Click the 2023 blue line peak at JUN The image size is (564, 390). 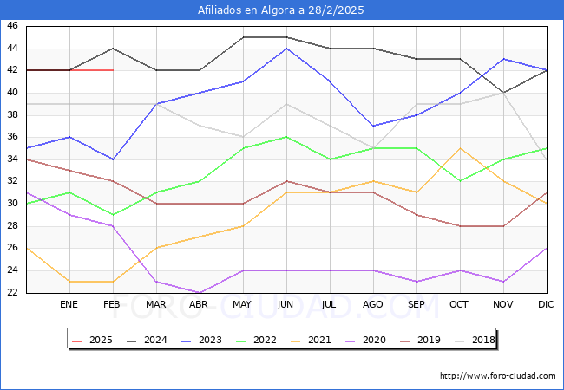click(286, 49)
